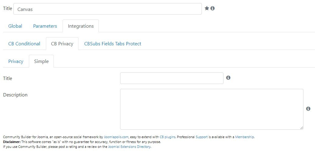Open CBSubs Fields Tabs Protect tab
This screenshot has width=315, height=157.
coord(113,44)
